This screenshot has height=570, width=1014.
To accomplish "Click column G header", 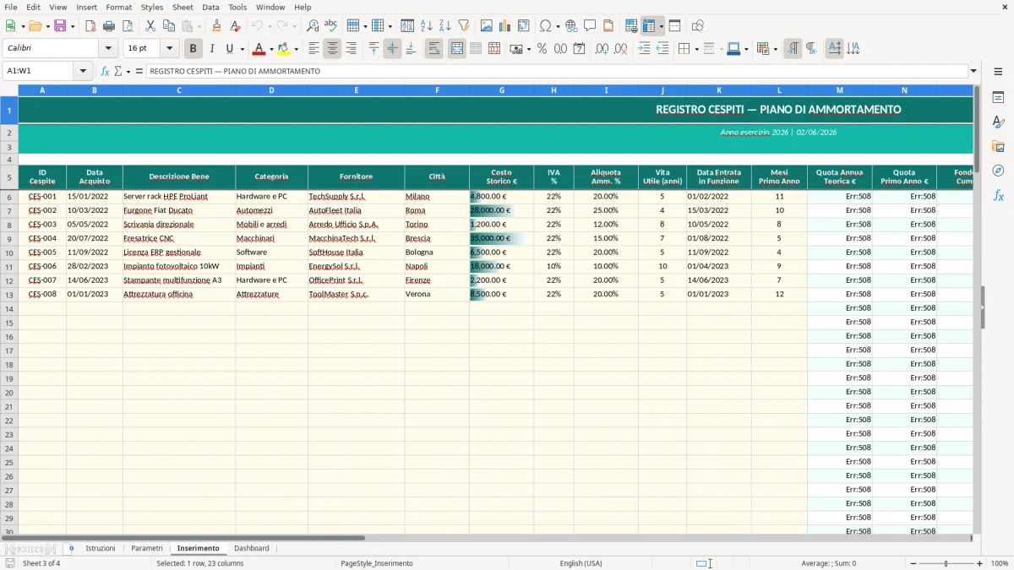I will [502, 90].
